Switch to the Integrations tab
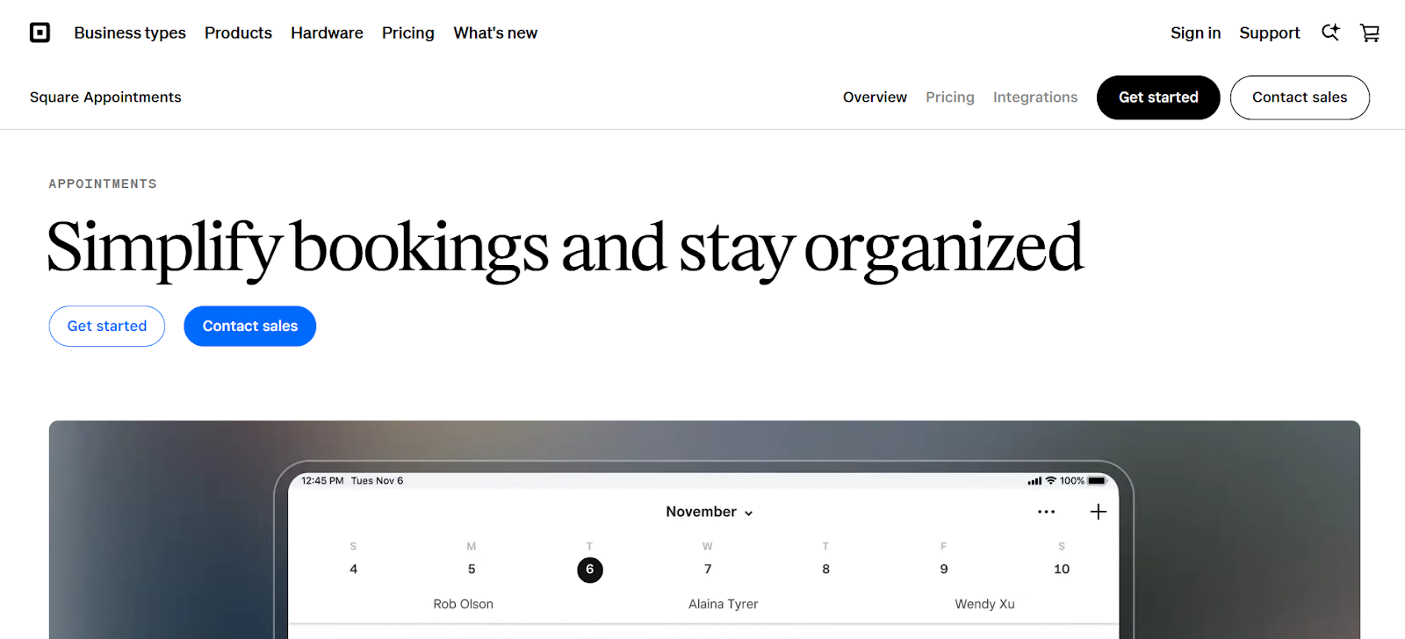 pos(1035,97)
